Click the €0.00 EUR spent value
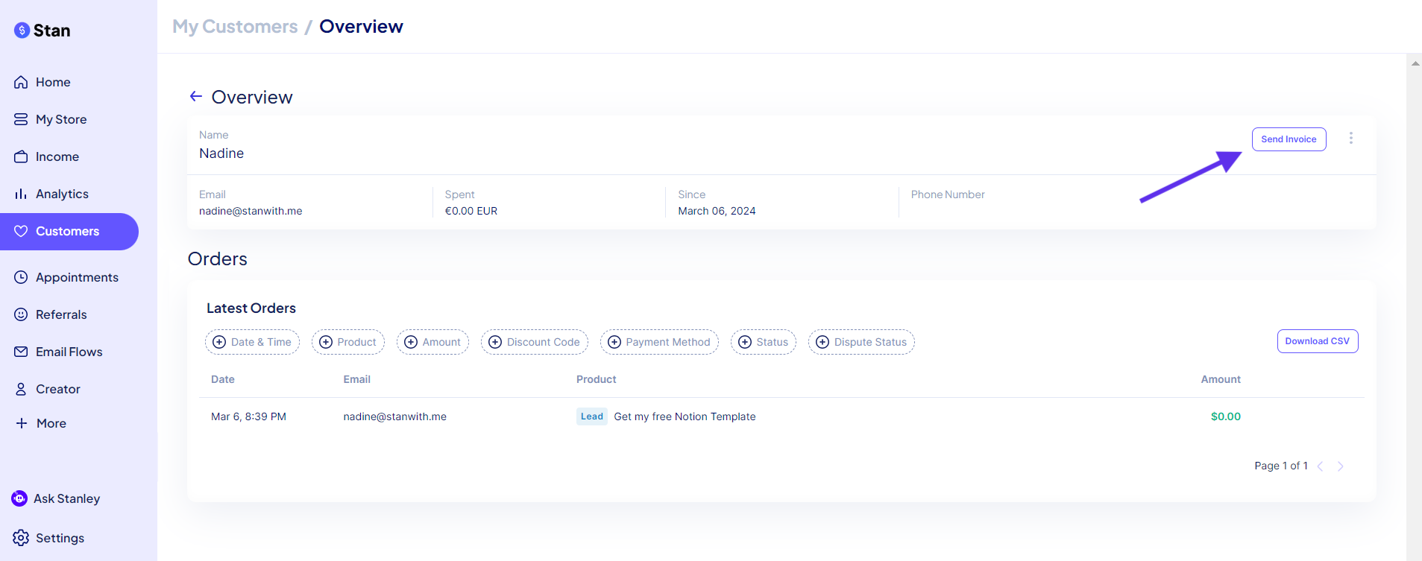The image size is (1422, 561). 471,211
